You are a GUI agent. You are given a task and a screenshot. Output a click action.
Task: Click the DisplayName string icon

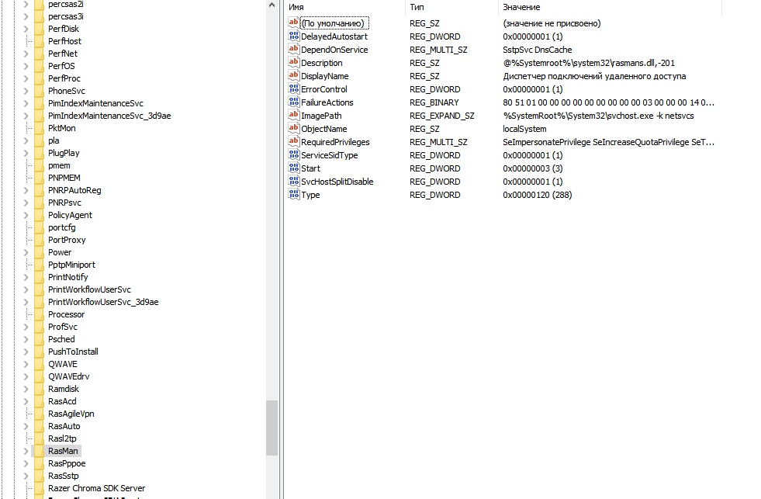pos(294,75)
